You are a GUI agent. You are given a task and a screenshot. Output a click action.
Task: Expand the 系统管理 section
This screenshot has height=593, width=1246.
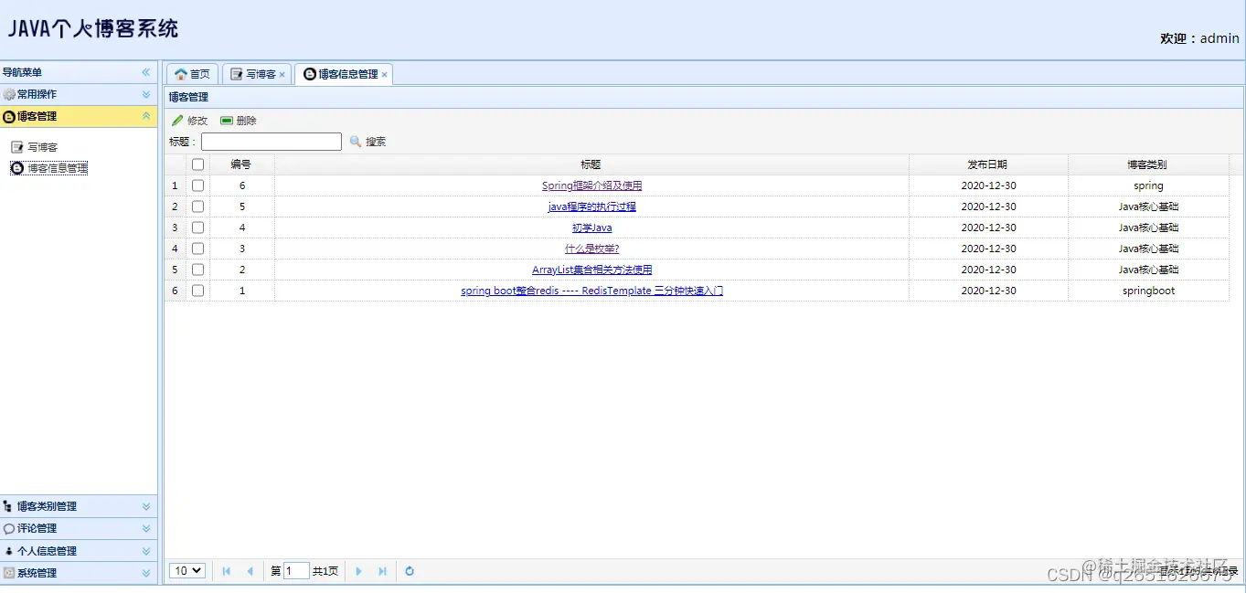(x=146, y=573)
